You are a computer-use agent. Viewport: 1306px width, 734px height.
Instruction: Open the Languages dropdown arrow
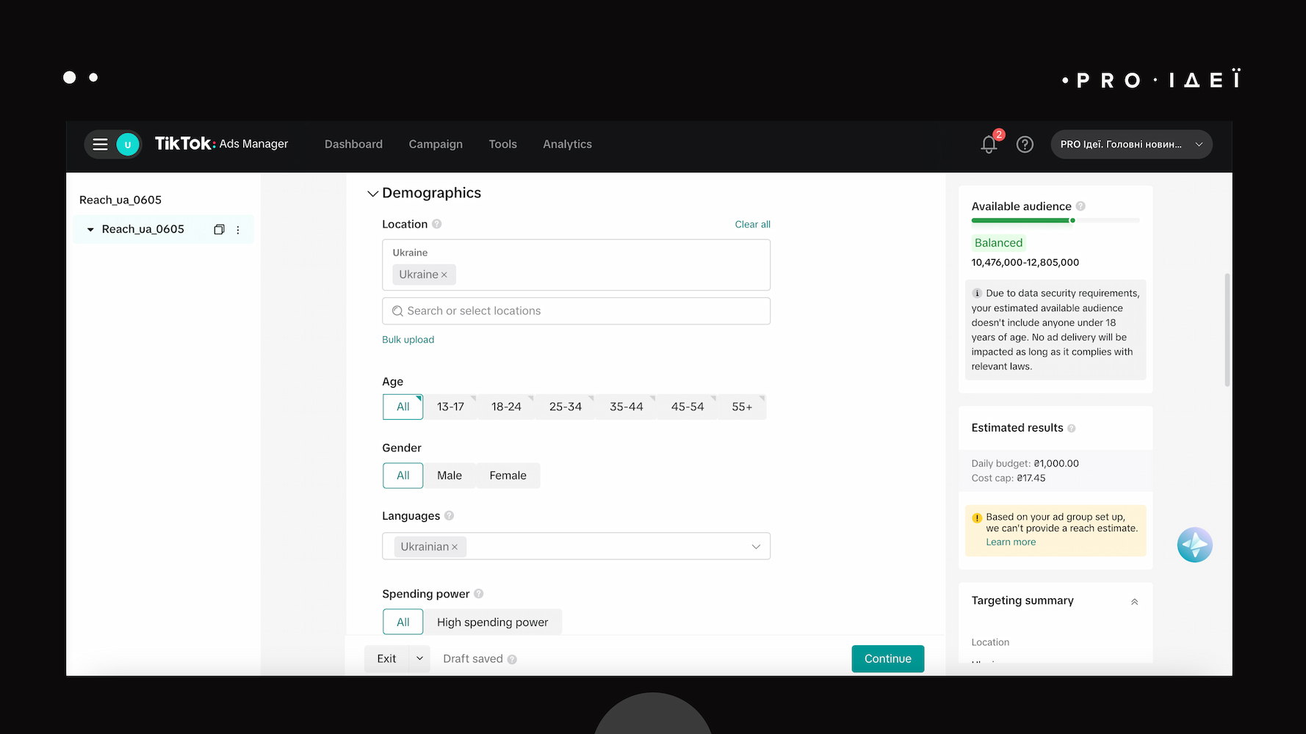click(x=756, y=547)
